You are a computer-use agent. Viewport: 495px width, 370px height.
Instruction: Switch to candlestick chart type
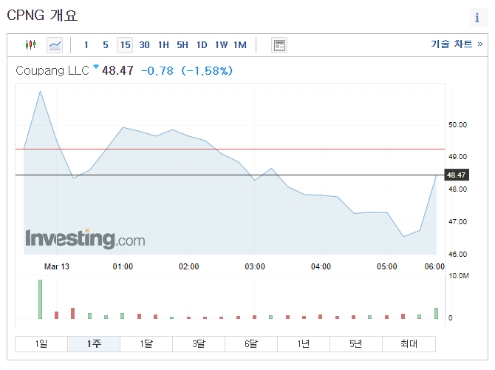(x=30, y=45)
